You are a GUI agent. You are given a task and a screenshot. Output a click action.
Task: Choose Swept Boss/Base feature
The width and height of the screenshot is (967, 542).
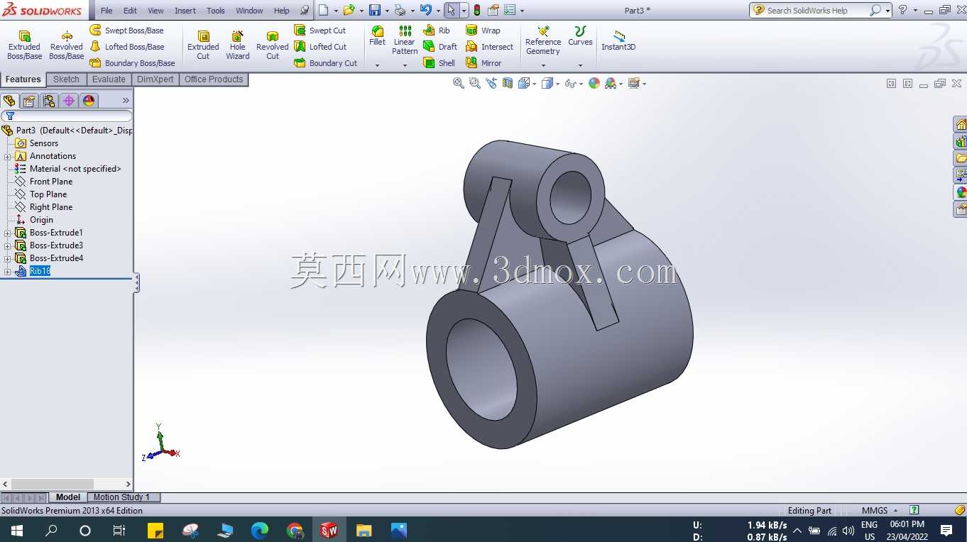[127, 31]
